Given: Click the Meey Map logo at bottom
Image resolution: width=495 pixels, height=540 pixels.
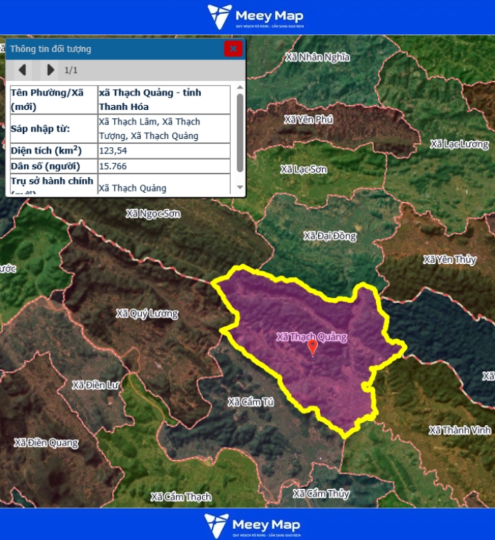Looking at the screenshot, I should pyautogui.click(x=253, y=525).
